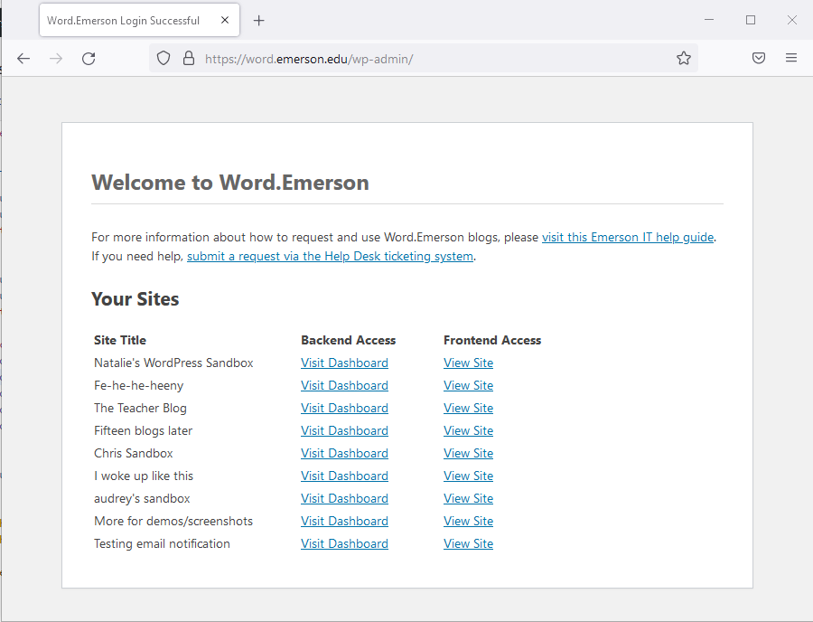Minimize the browser window

click(x=709, y=20)
